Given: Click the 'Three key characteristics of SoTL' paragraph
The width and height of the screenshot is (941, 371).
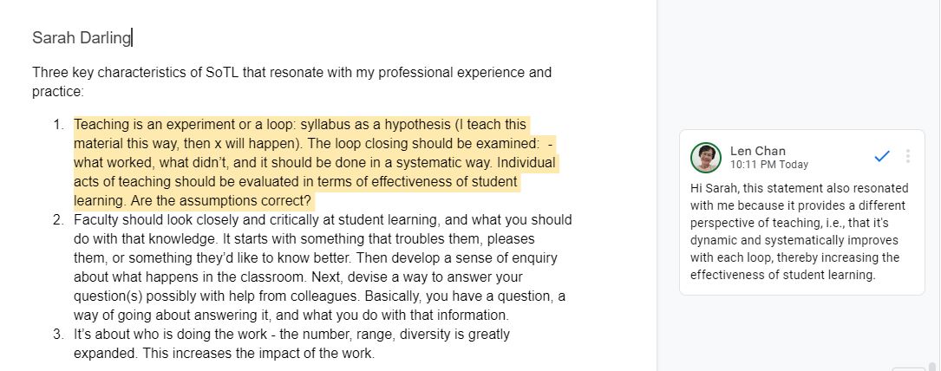Looking at the screenshot, I should point(291,82).
